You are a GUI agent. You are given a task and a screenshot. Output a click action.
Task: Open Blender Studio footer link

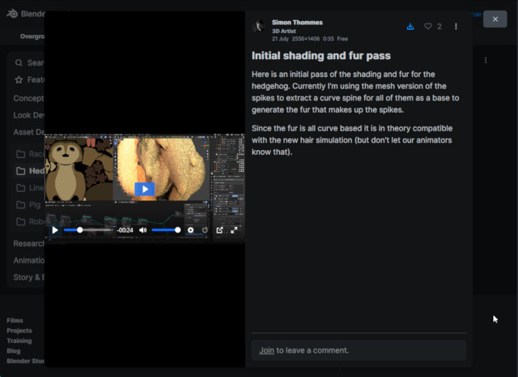(25, 361)
